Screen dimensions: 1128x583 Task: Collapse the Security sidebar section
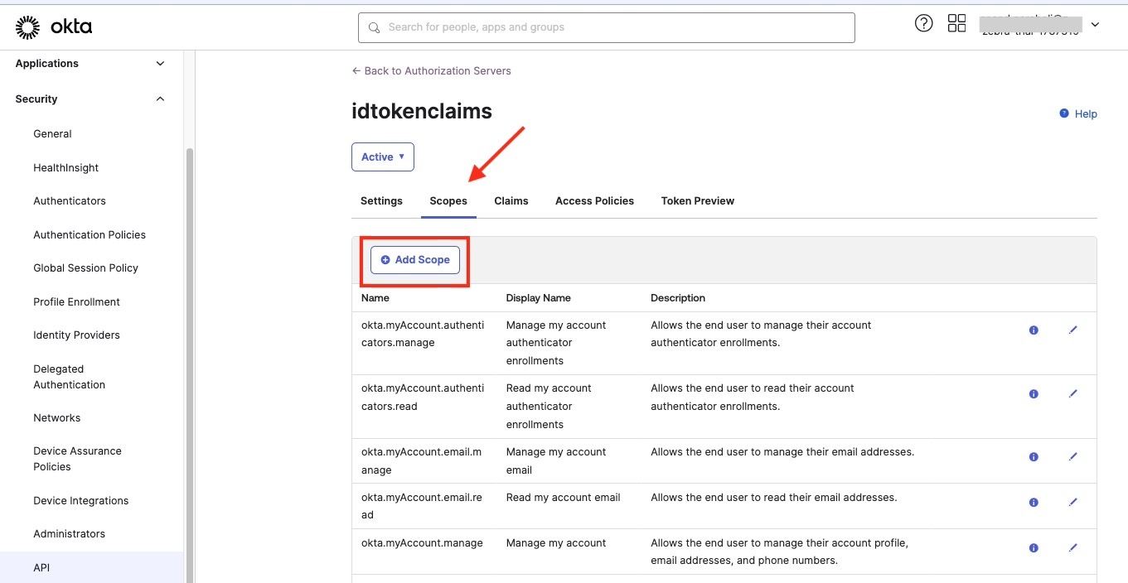click(x=160, y=99)
